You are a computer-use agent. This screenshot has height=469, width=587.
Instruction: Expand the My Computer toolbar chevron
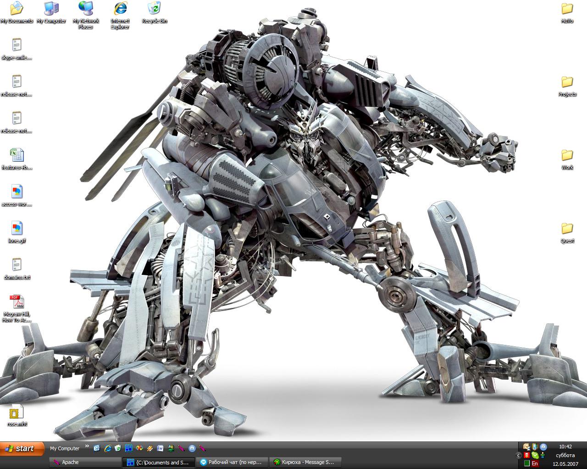click(x=87, y=447)
